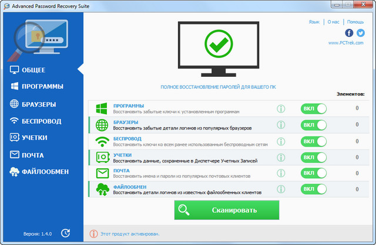Viewport: 376px width, 245px height.
Task: Show info for the ПОЧТА row
Action: 281,173
